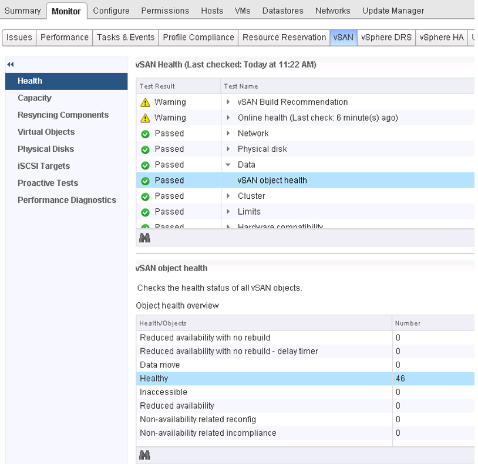Sort by the Test Result column header

[x=179, y=86]
